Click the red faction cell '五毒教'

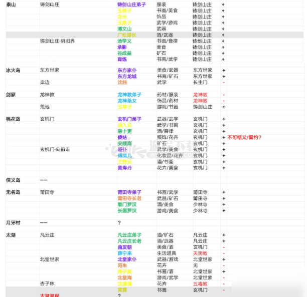[200, 283]
